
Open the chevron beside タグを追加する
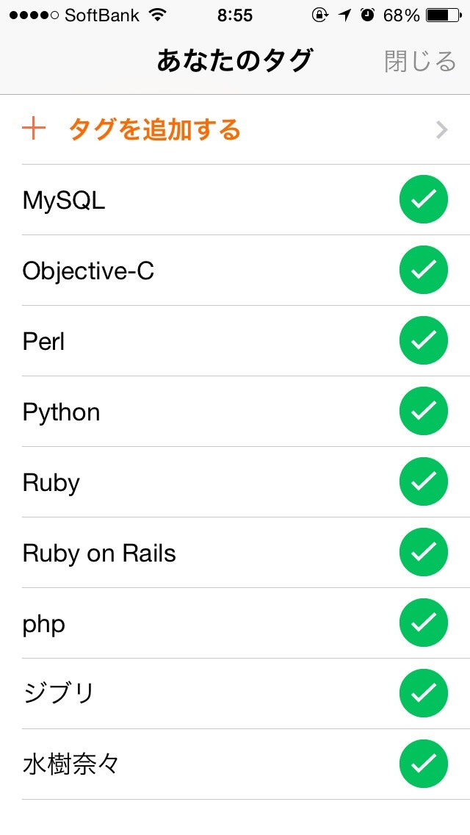[442, 130]
